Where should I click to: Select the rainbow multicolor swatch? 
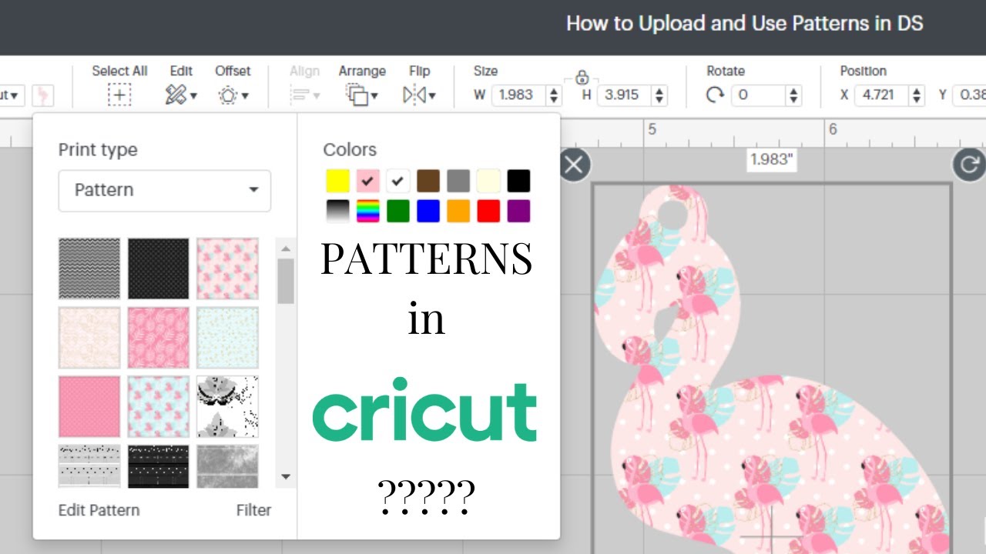pos(368,211)
